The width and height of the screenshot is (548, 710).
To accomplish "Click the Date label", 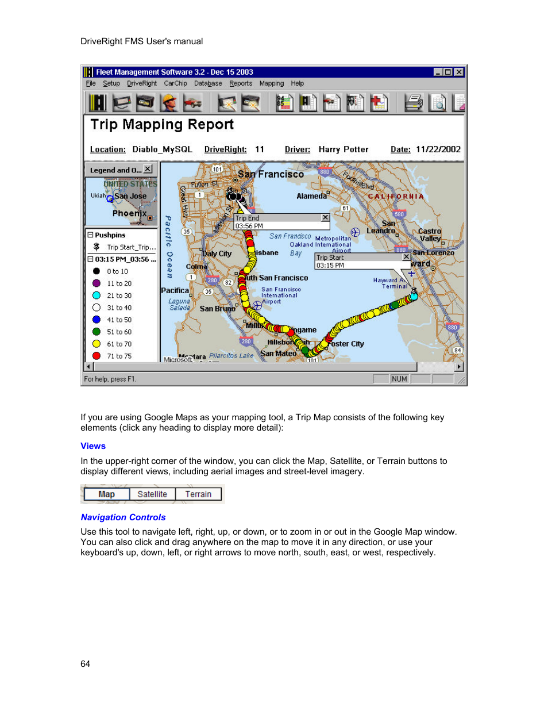I will [x=400, y=149].
